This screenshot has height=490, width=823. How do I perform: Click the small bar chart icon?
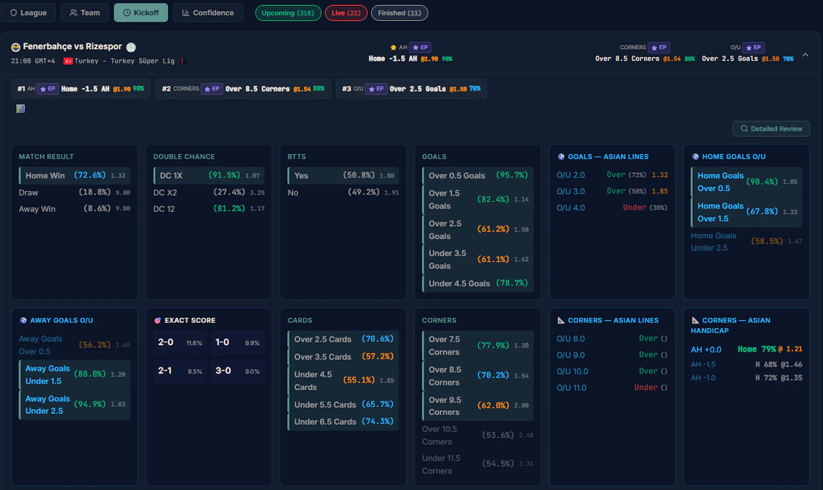21,108
